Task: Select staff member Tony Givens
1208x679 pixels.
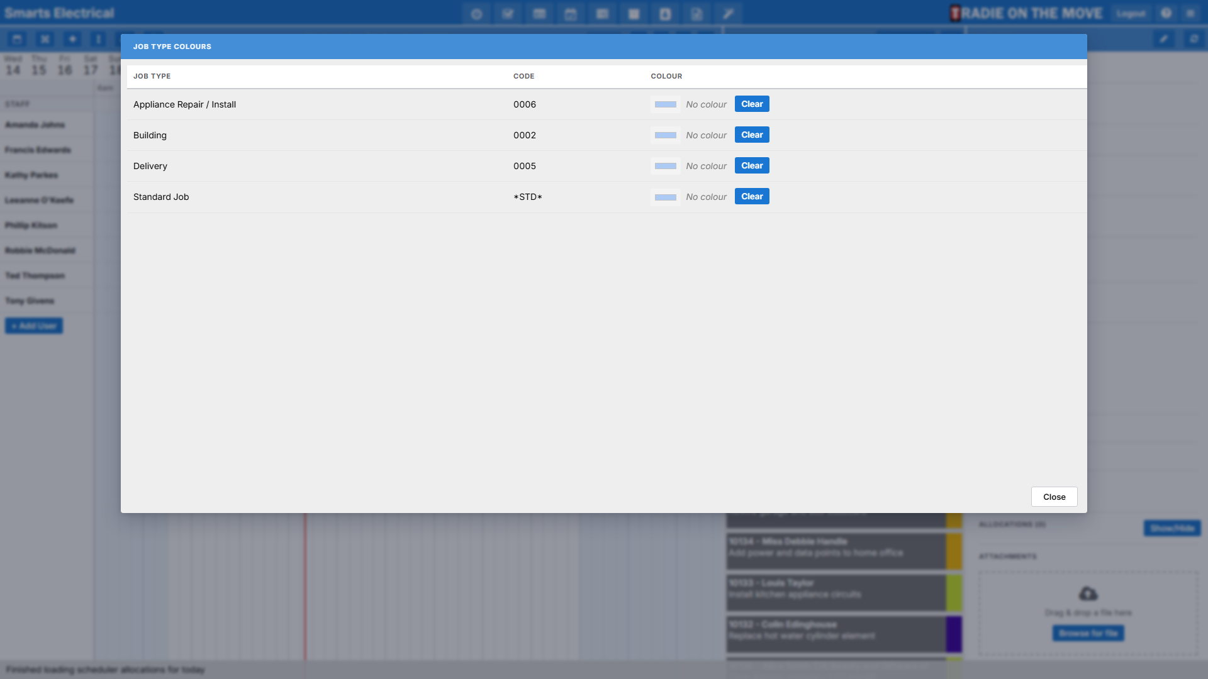Action: (30, 301)
